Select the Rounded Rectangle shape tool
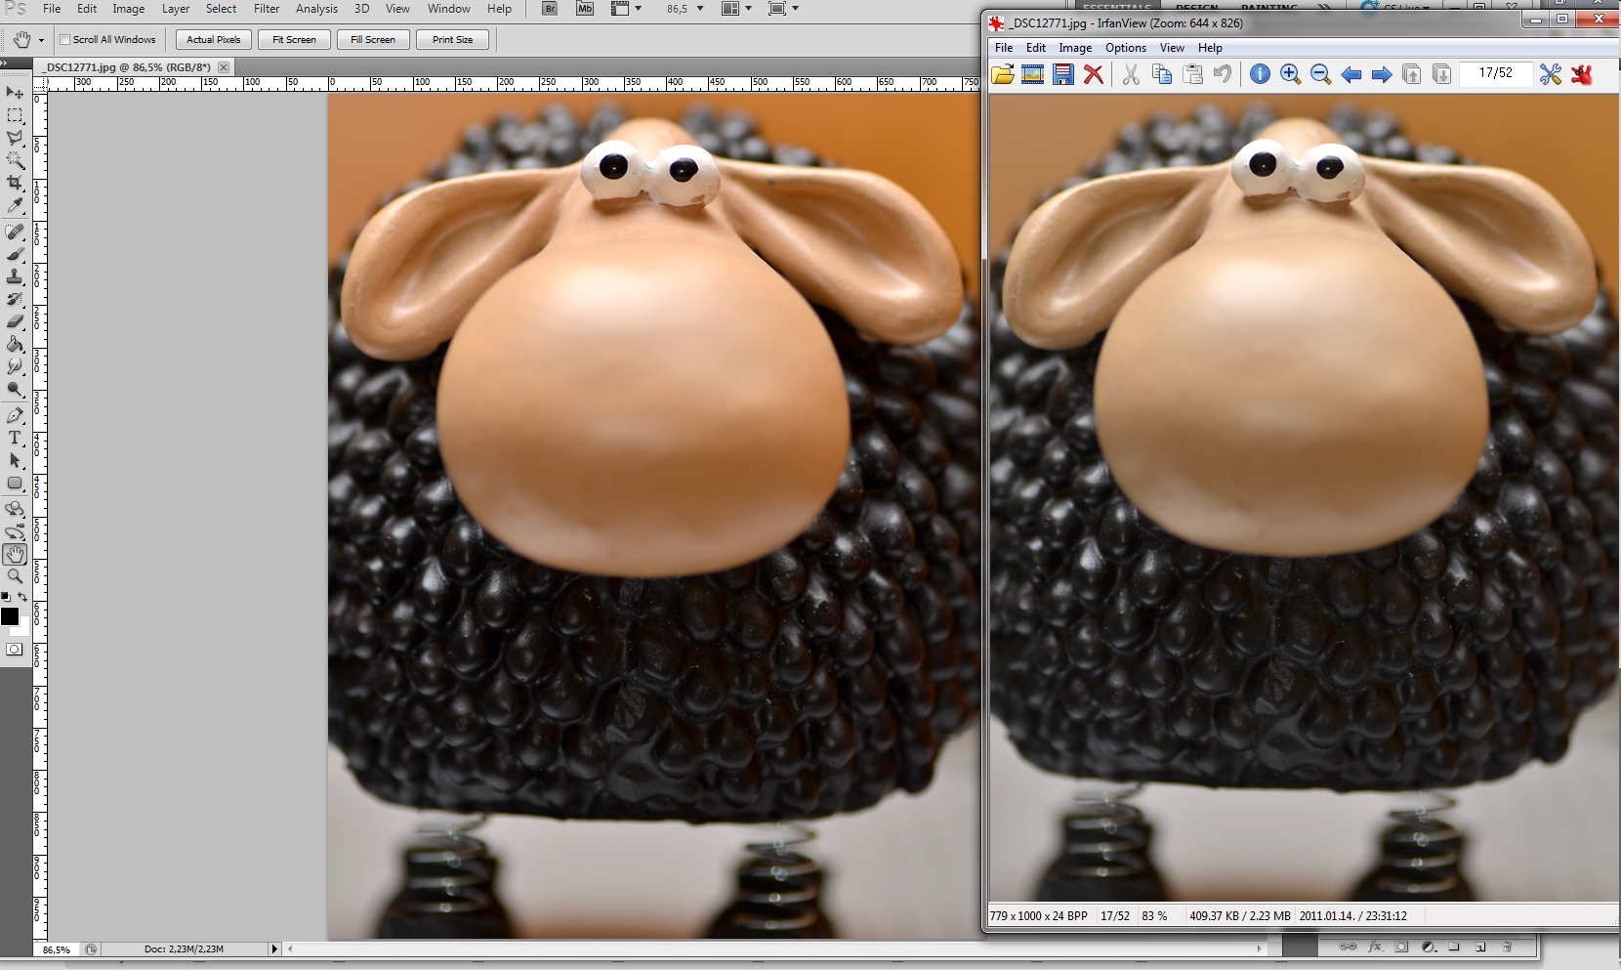The height and width of the screenshot is (970, 1621). click(15, 483)
